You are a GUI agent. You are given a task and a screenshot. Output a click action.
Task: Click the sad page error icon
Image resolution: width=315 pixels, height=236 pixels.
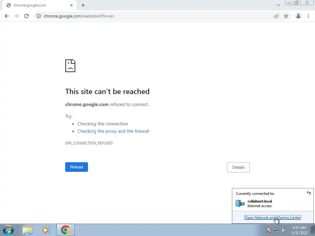(70, 66)
